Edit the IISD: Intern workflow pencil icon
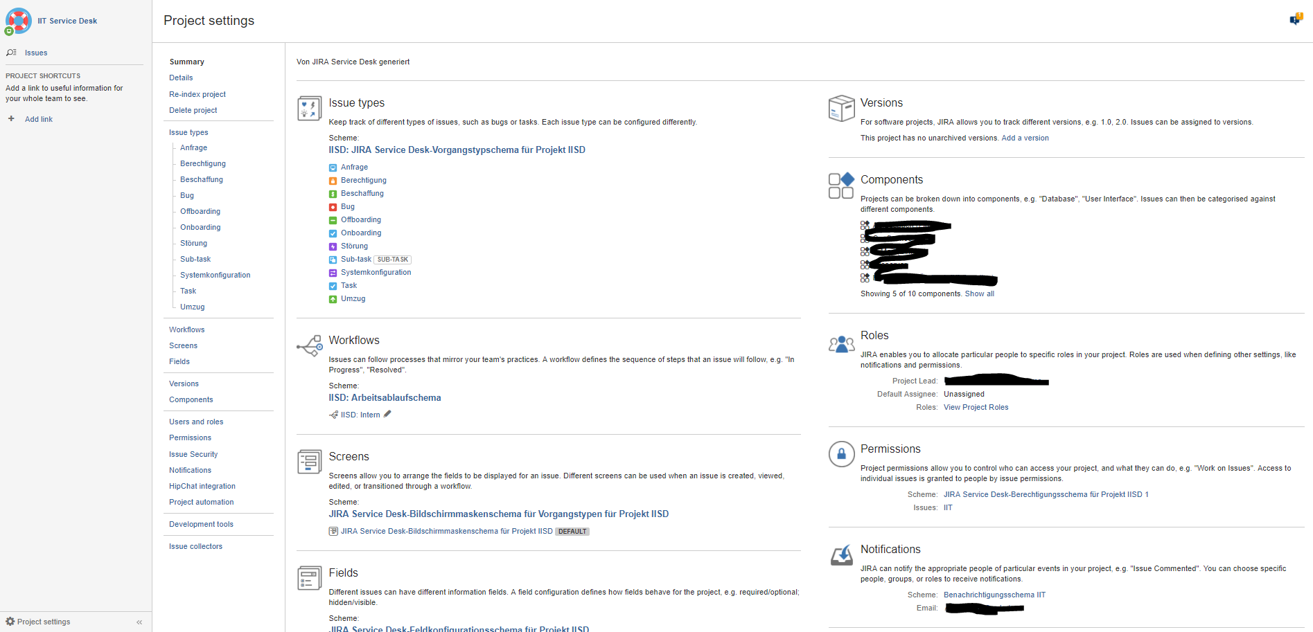This screenshot has width=1313, height=632. [x=387, y=414]
